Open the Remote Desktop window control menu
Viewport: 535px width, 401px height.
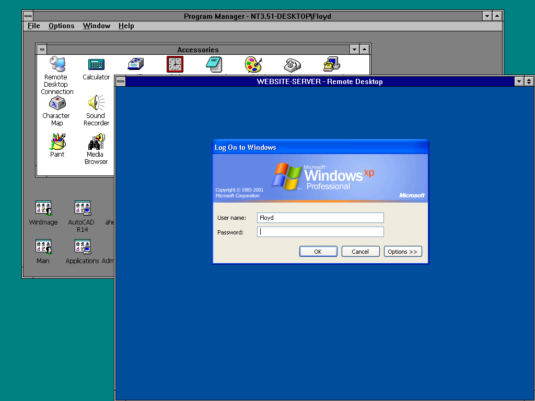click(121, 81)
